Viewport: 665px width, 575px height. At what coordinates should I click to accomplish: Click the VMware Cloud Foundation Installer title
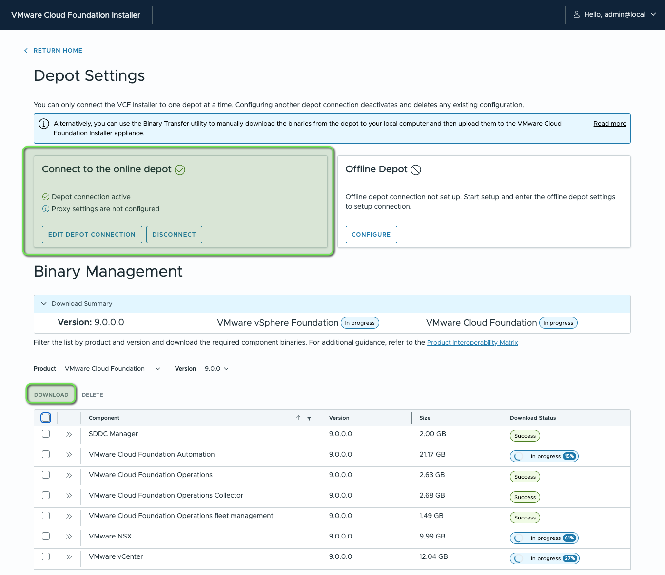tap(76, 15)
